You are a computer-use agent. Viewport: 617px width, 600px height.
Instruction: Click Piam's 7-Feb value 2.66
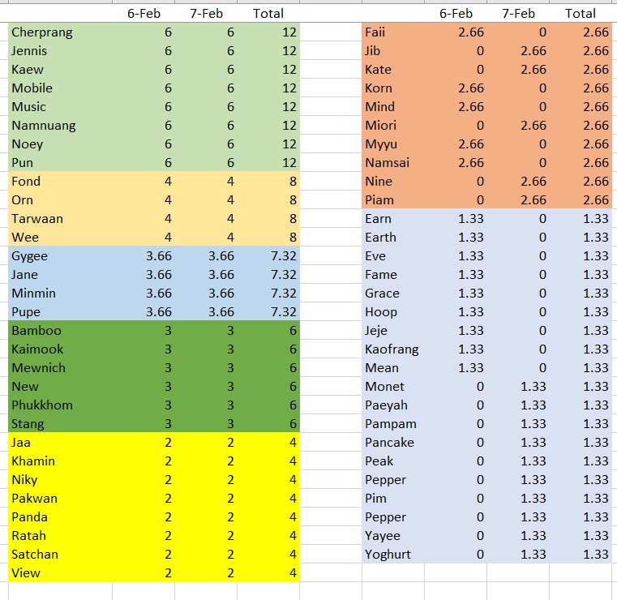[x=518, y=200]
